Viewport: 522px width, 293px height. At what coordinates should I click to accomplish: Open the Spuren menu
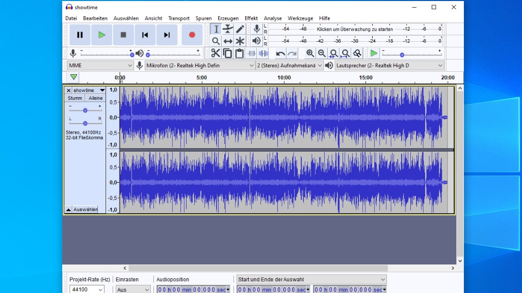click(203, 18)
